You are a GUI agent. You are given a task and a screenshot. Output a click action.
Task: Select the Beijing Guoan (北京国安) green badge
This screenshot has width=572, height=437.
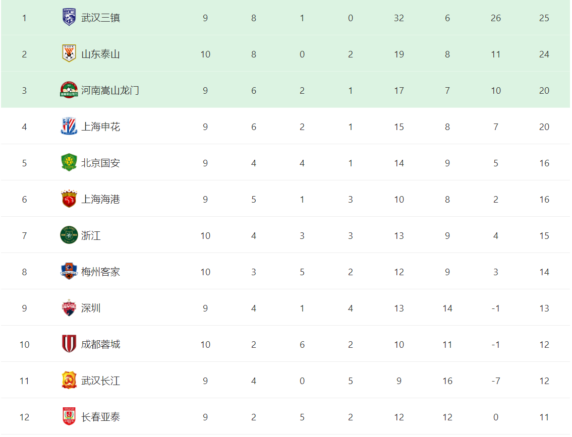tap(69, 163)
